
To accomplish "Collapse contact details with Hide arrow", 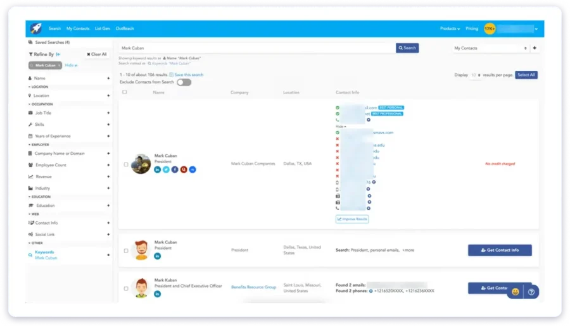I will 341,126.
